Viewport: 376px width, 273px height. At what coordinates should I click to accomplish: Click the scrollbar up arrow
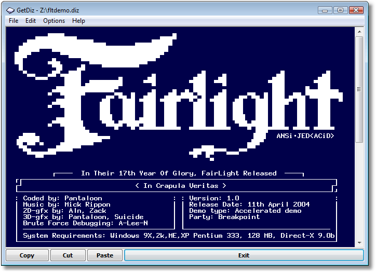[x=359, y=32]
